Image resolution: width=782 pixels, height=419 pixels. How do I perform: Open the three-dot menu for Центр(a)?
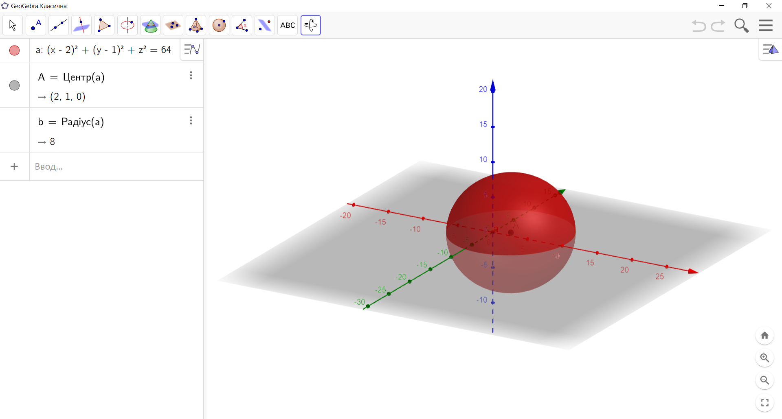pos(191,75)
